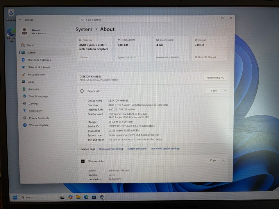Click the Time & language globe icon
Image resolution: width=279 pixels, height=209 pixels.
pyautogui.click(x=24, y=96)
